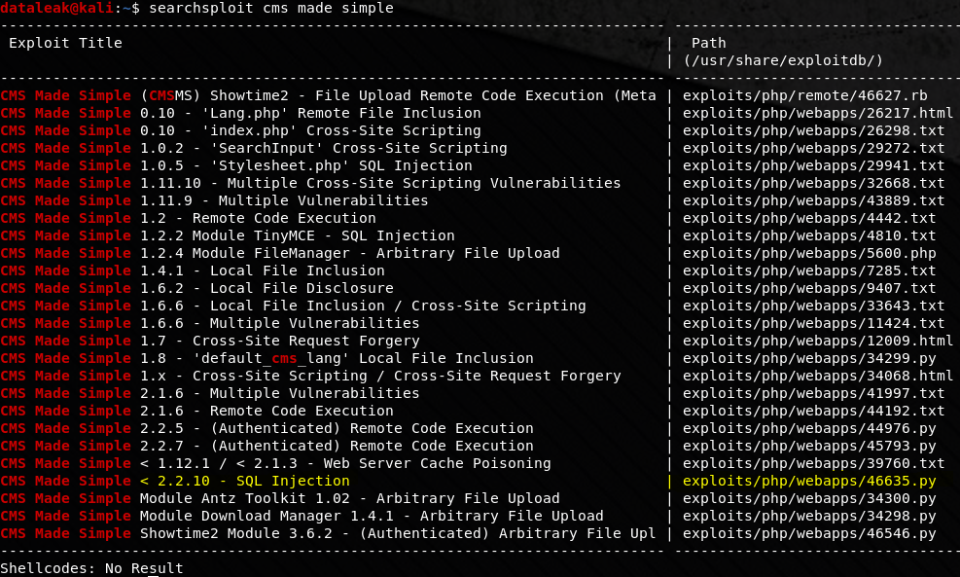Click the Path column header
This screenshot has height=577, width=960.
coord(708,43)
